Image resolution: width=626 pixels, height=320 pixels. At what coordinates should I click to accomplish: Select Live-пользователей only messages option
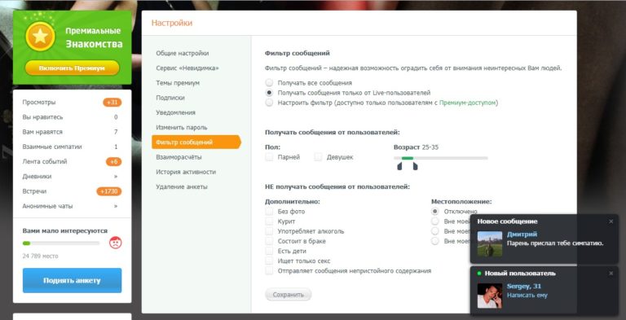[270, 93]
